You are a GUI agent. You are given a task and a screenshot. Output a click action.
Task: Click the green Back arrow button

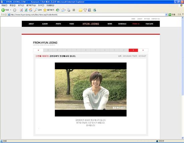coord(3,10)
